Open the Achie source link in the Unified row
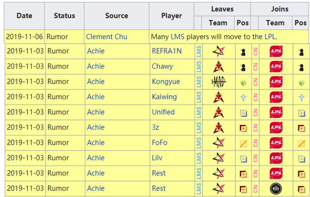 coord(96,112)
